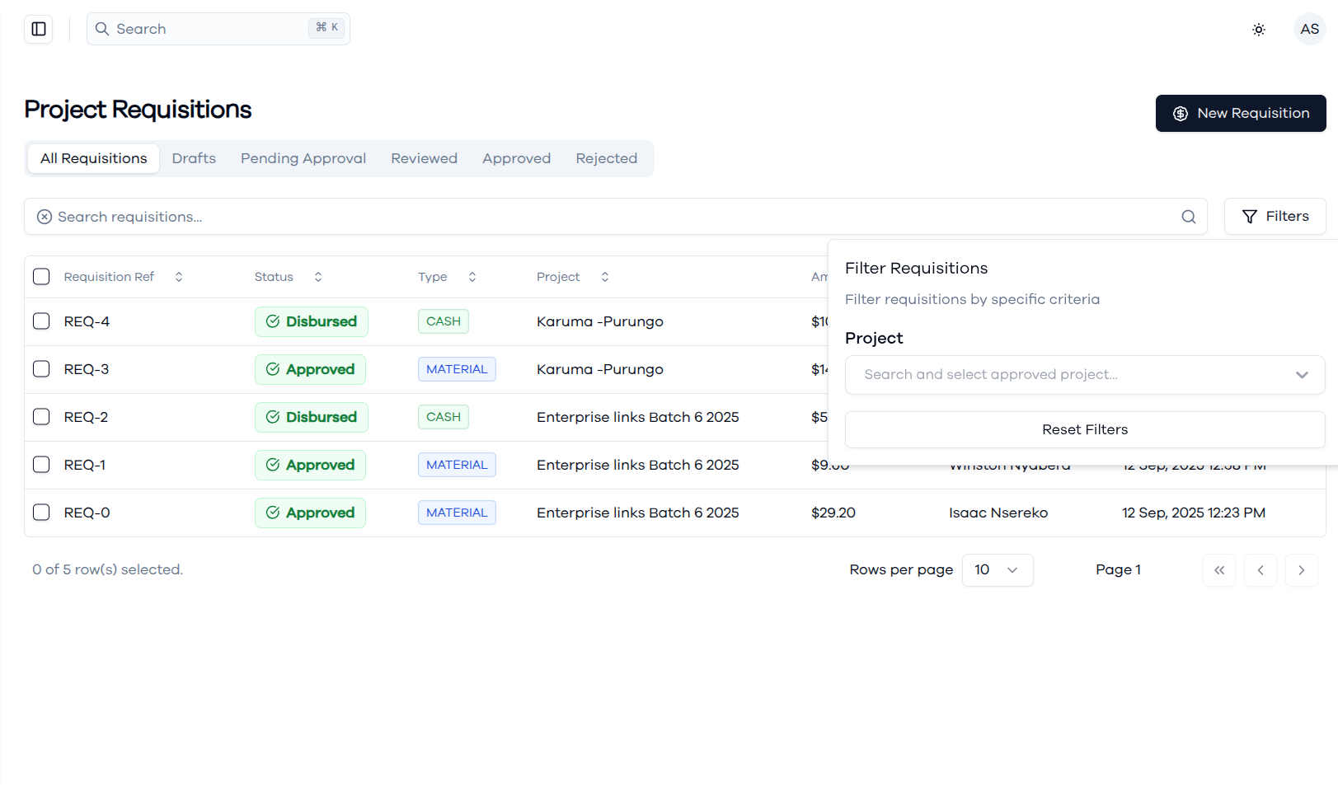Open the Pending Approval tab

[303, 158]
